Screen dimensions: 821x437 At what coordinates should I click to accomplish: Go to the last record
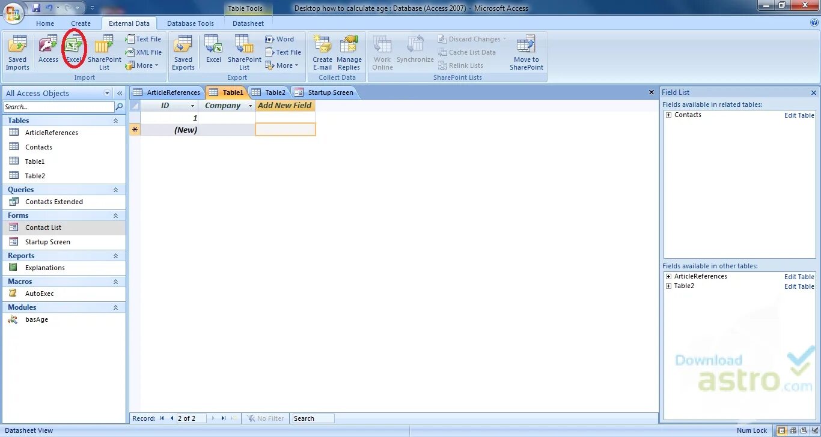223,418
